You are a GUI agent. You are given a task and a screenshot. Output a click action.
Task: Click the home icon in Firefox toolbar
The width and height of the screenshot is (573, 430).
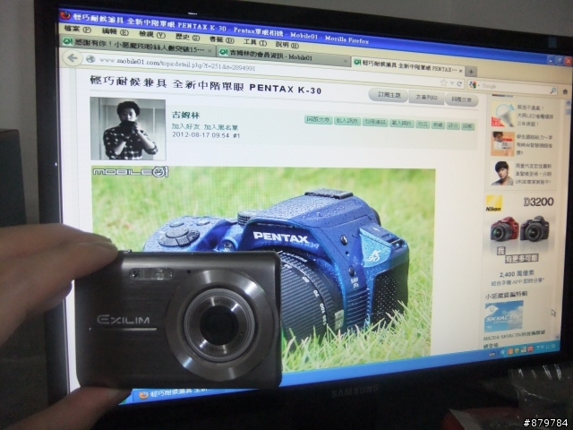pos(565,91)
